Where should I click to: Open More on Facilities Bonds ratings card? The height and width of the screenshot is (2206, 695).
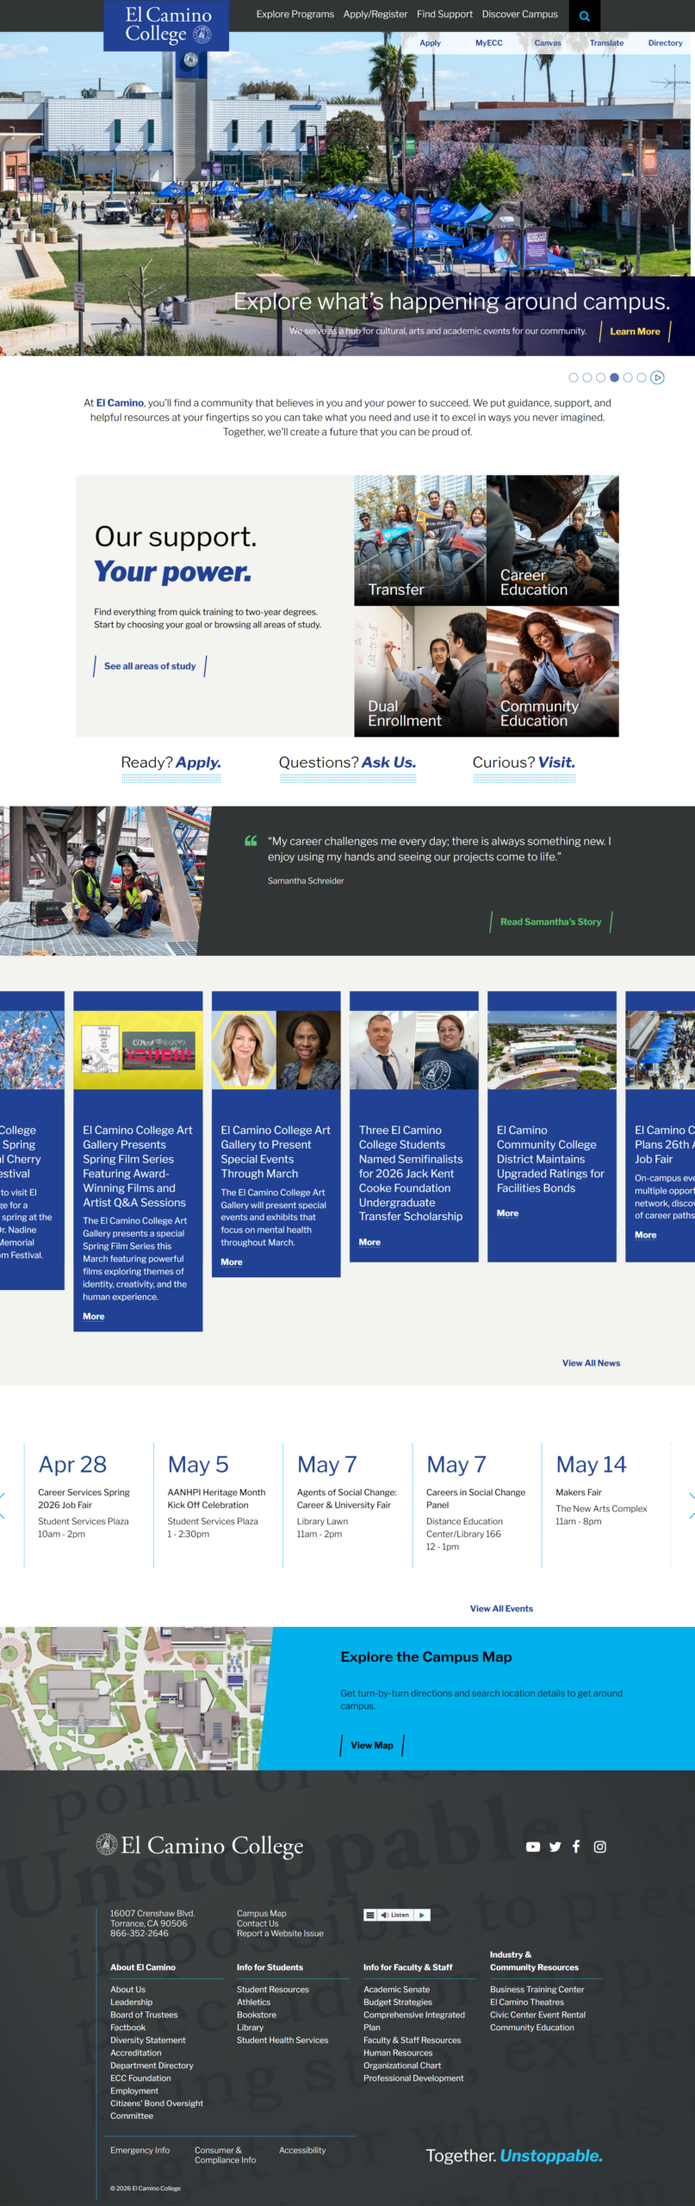click(x=507, y=1213)
